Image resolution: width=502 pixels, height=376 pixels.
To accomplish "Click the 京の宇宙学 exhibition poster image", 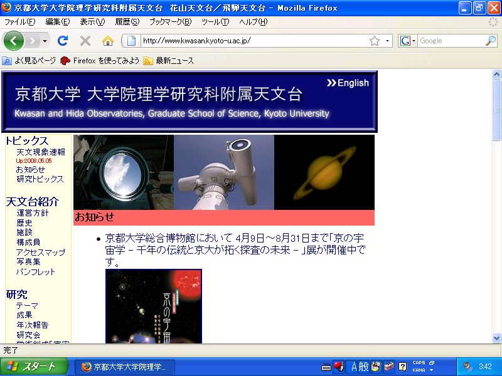I will (x=154, y=306).
